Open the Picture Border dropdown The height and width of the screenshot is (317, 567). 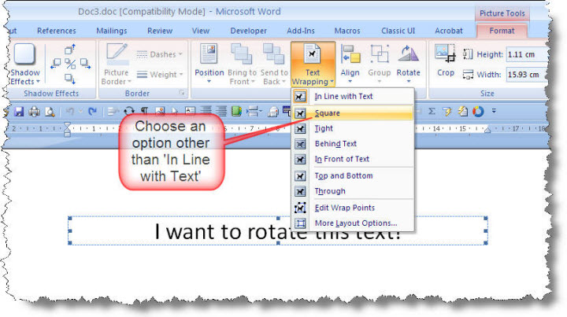pos(116,65)
